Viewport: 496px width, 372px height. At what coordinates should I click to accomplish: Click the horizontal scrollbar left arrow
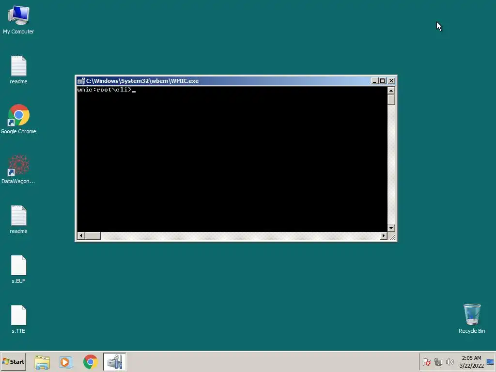click(81, 236)
